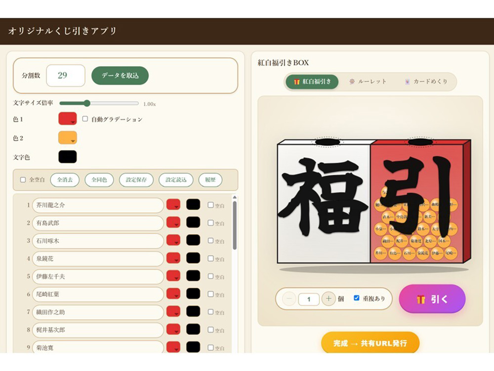The width and height of the screenshot is (494, 371).
Task: Toggle the 全空白 checkbox
Action: (x=23, y=180)
